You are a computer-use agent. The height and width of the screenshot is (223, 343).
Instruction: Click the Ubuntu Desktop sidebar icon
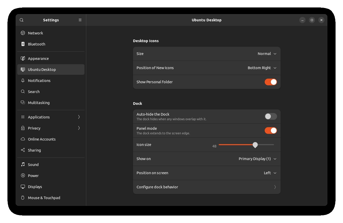[x=23, y=69]
